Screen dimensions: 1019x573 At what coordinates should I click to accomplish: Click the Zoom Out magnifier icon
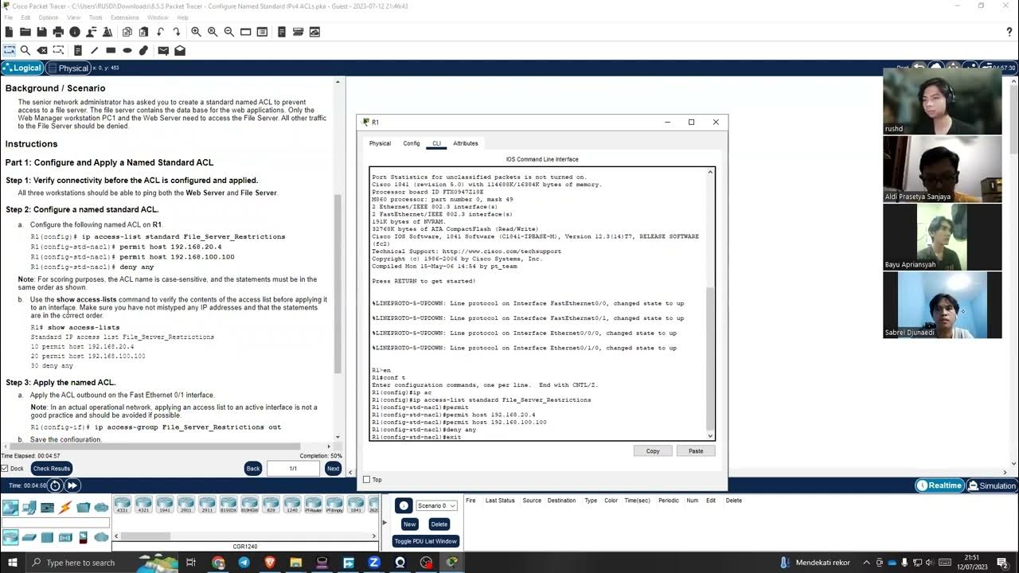[x=229, y=32]
